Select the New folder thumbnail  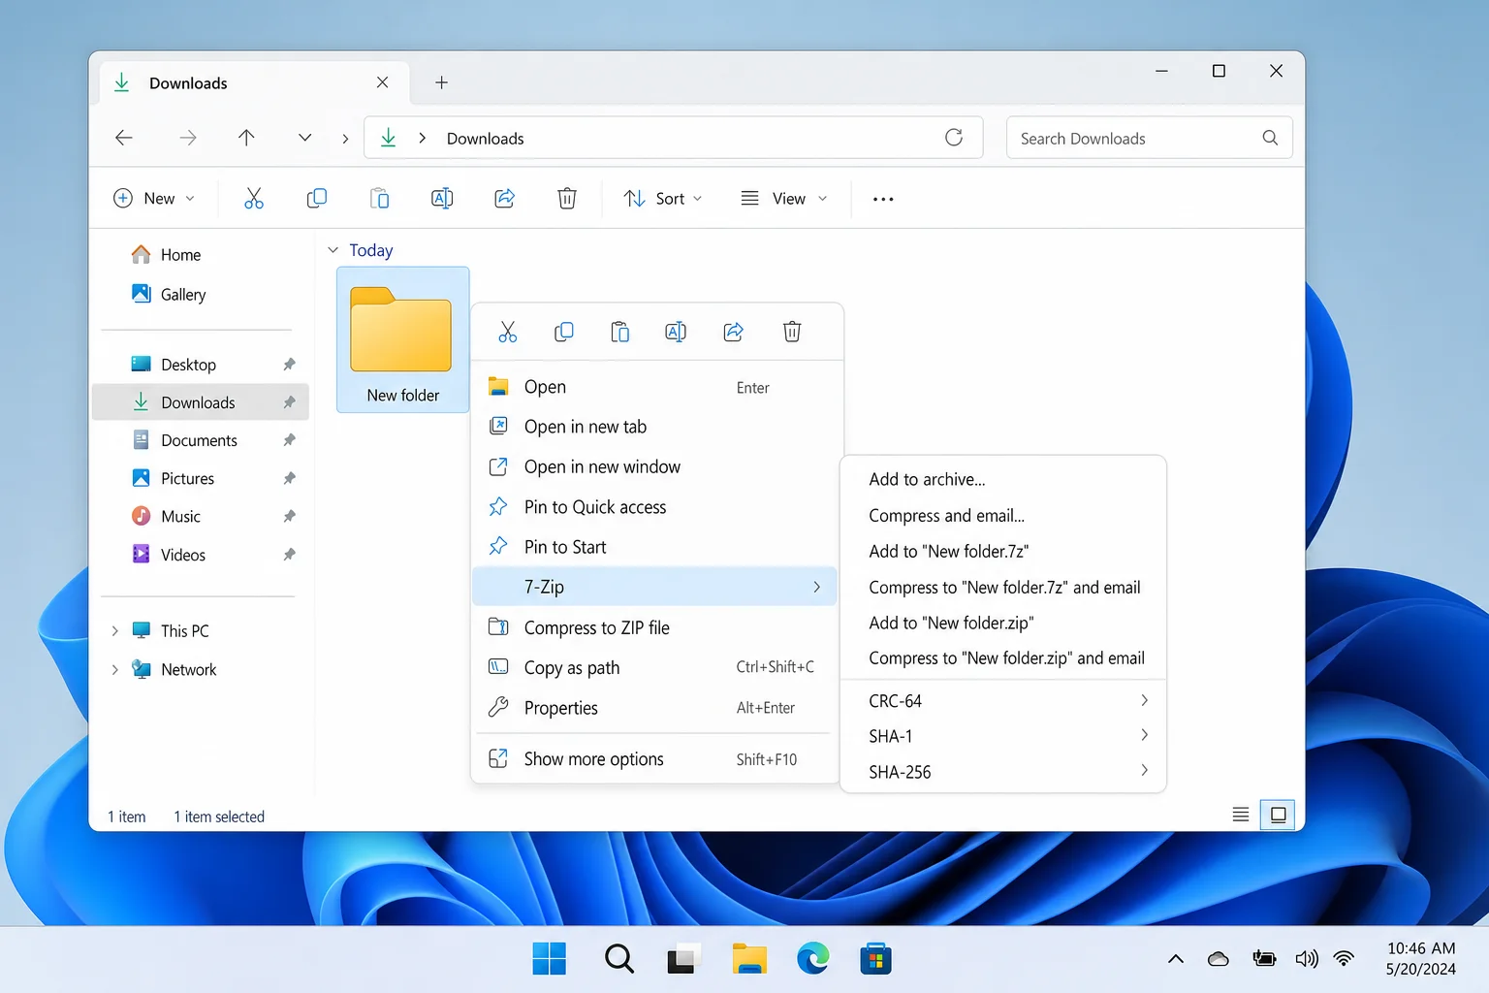(x=402, y=339)
